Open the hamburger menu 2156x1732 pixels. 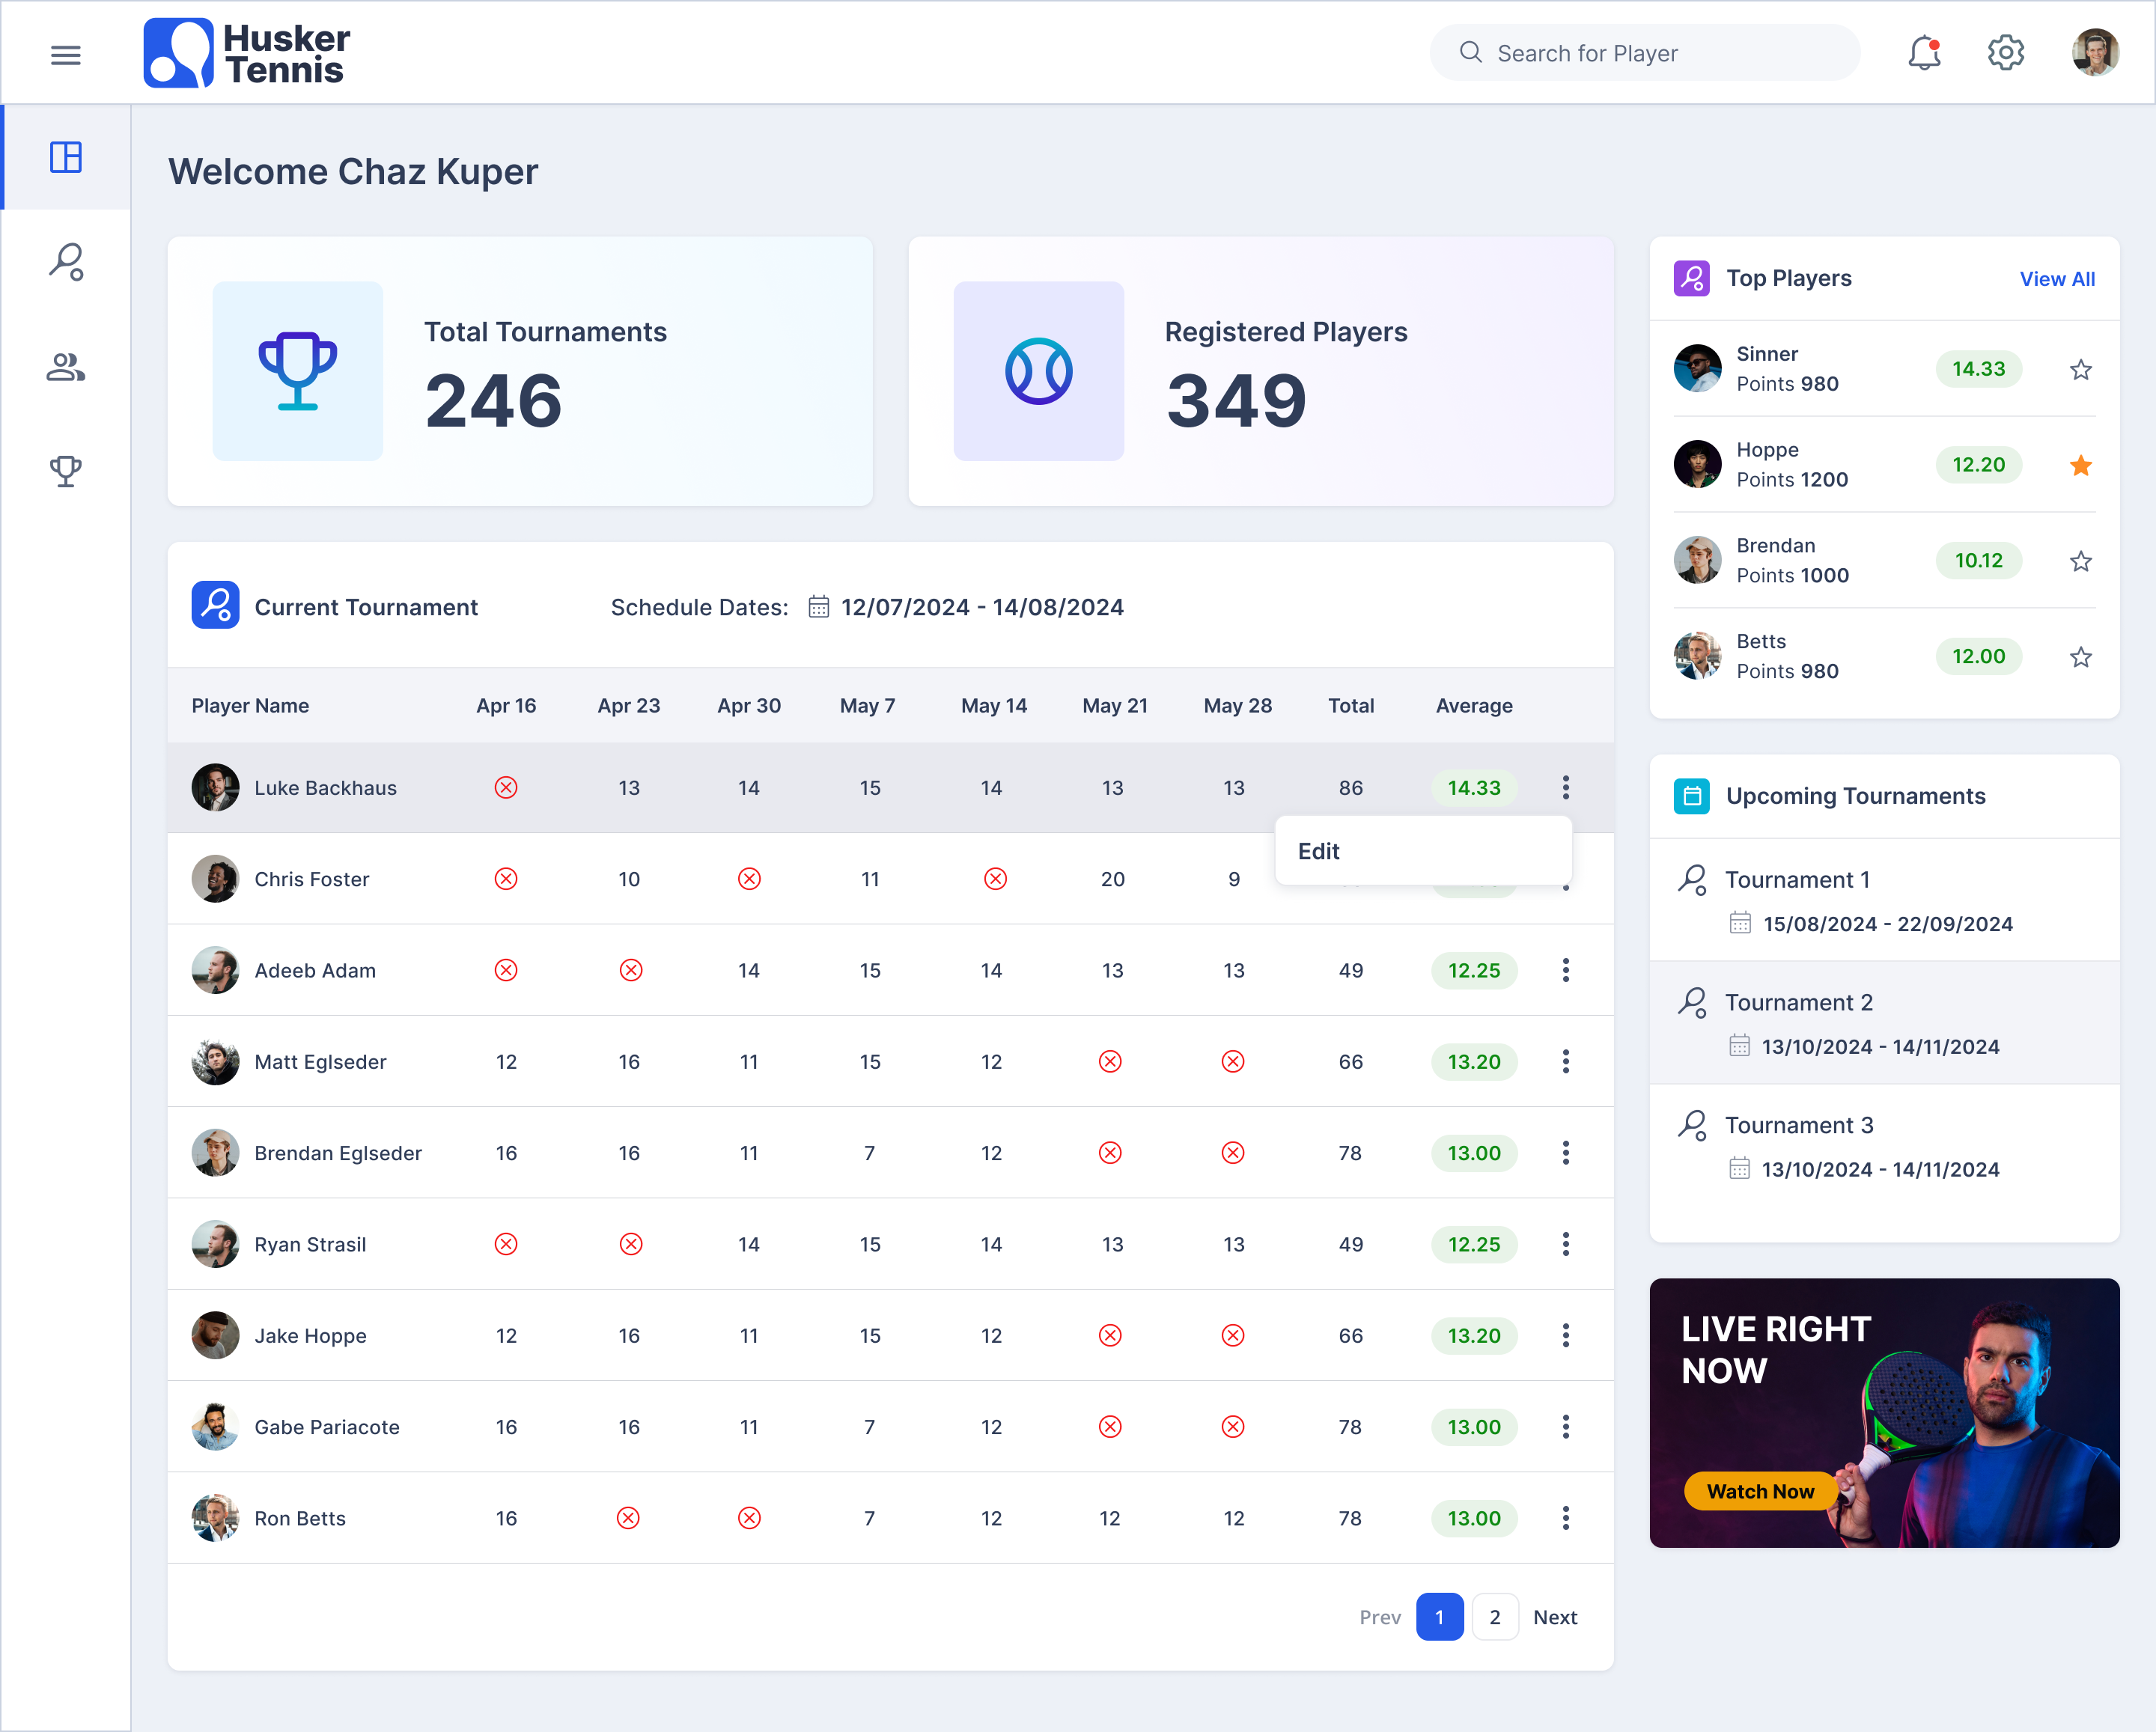pos(66,54)
